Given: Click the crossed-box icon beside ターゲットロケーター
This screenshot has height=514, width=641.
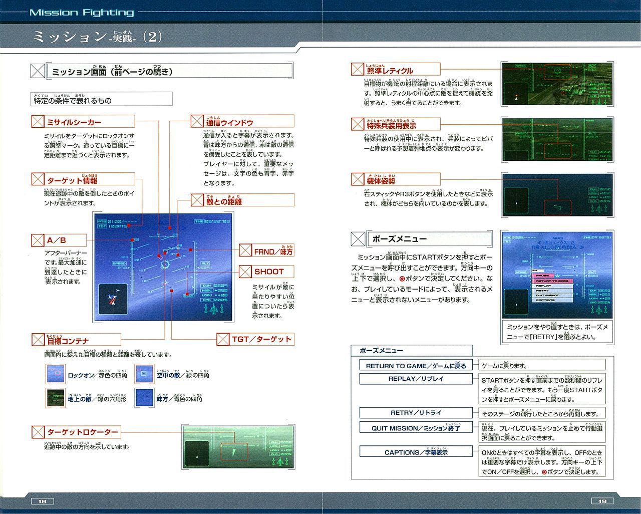Looking at the screenshot, I should [x=38, y=432].
